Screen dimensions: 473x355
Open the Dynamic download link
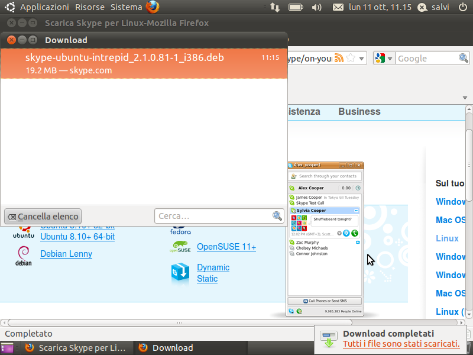[x=213, y=267]
